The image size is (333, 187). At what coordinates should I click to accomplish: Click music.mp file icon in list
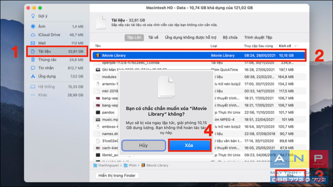[x=98, y=120]
